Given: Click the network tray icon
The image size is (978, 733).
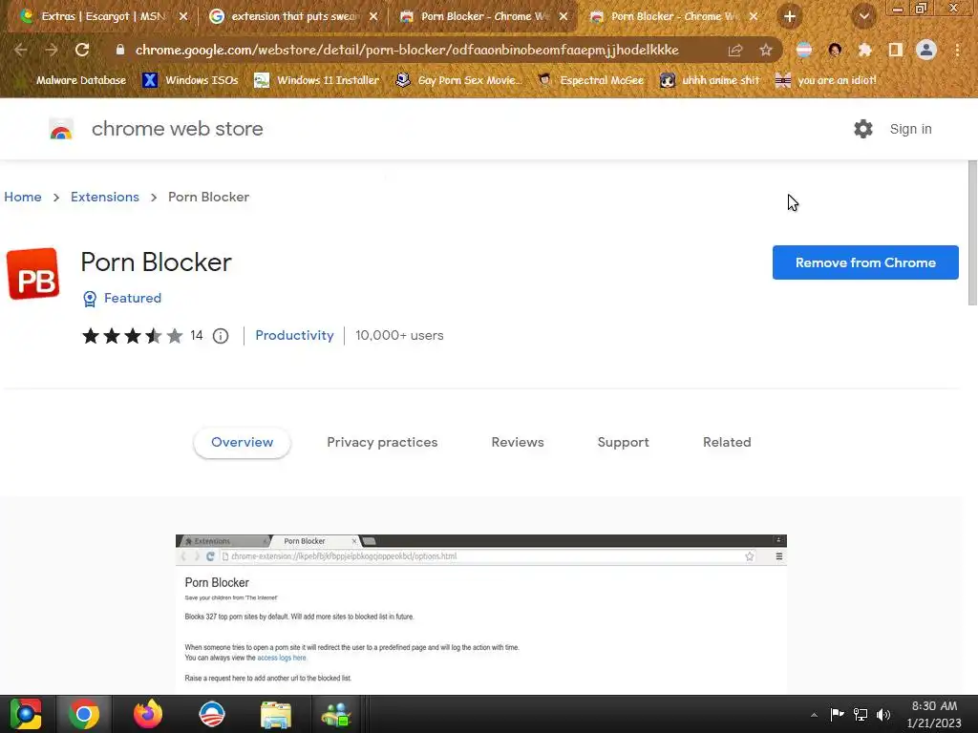Looking at the screenshot, I should (861, 714).
